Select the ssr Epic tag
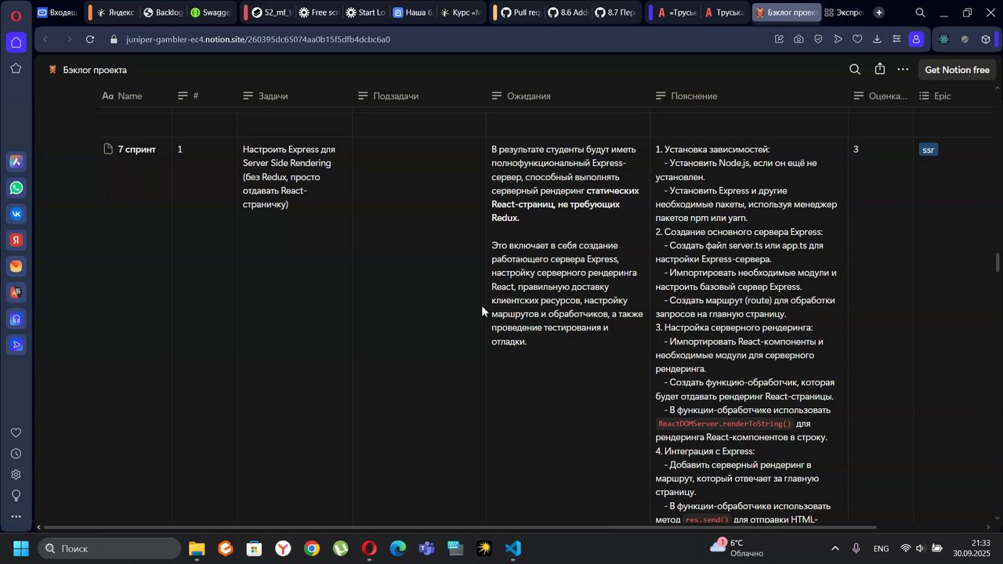Viewport: 1003px width, 564px height. (928, 150)
